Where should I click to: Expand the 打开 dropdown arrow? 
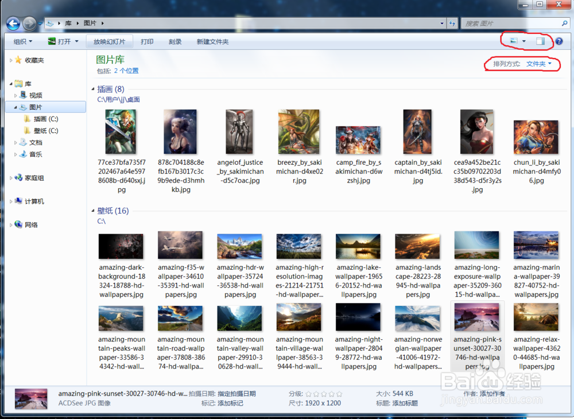pyautogui.click(x=77, y=41)
